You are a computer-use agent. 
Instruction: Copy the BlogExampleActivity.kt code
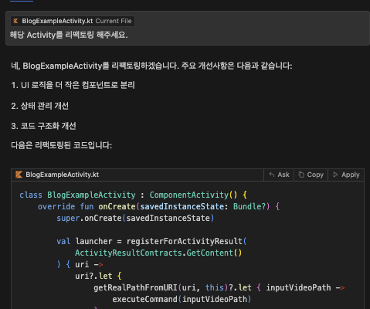pyautogui.click(x=311, y=175)
